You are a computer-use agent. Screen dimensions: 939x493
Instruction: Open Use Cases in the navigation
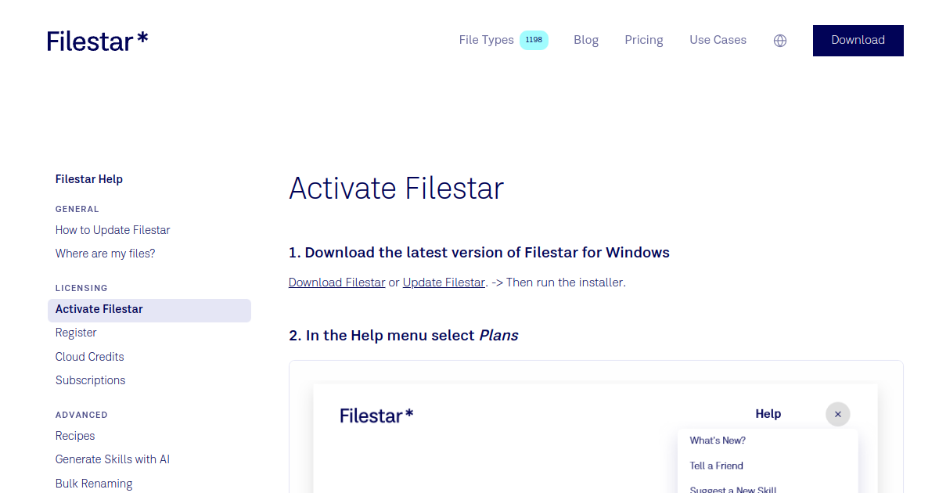pyautogui.click(x=718, y=40)
